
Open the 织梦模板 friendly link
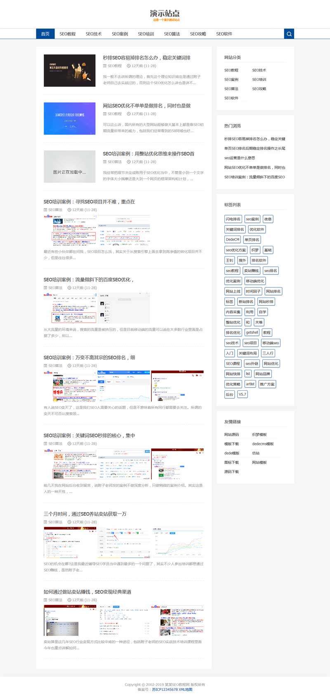tap(259, 435)
